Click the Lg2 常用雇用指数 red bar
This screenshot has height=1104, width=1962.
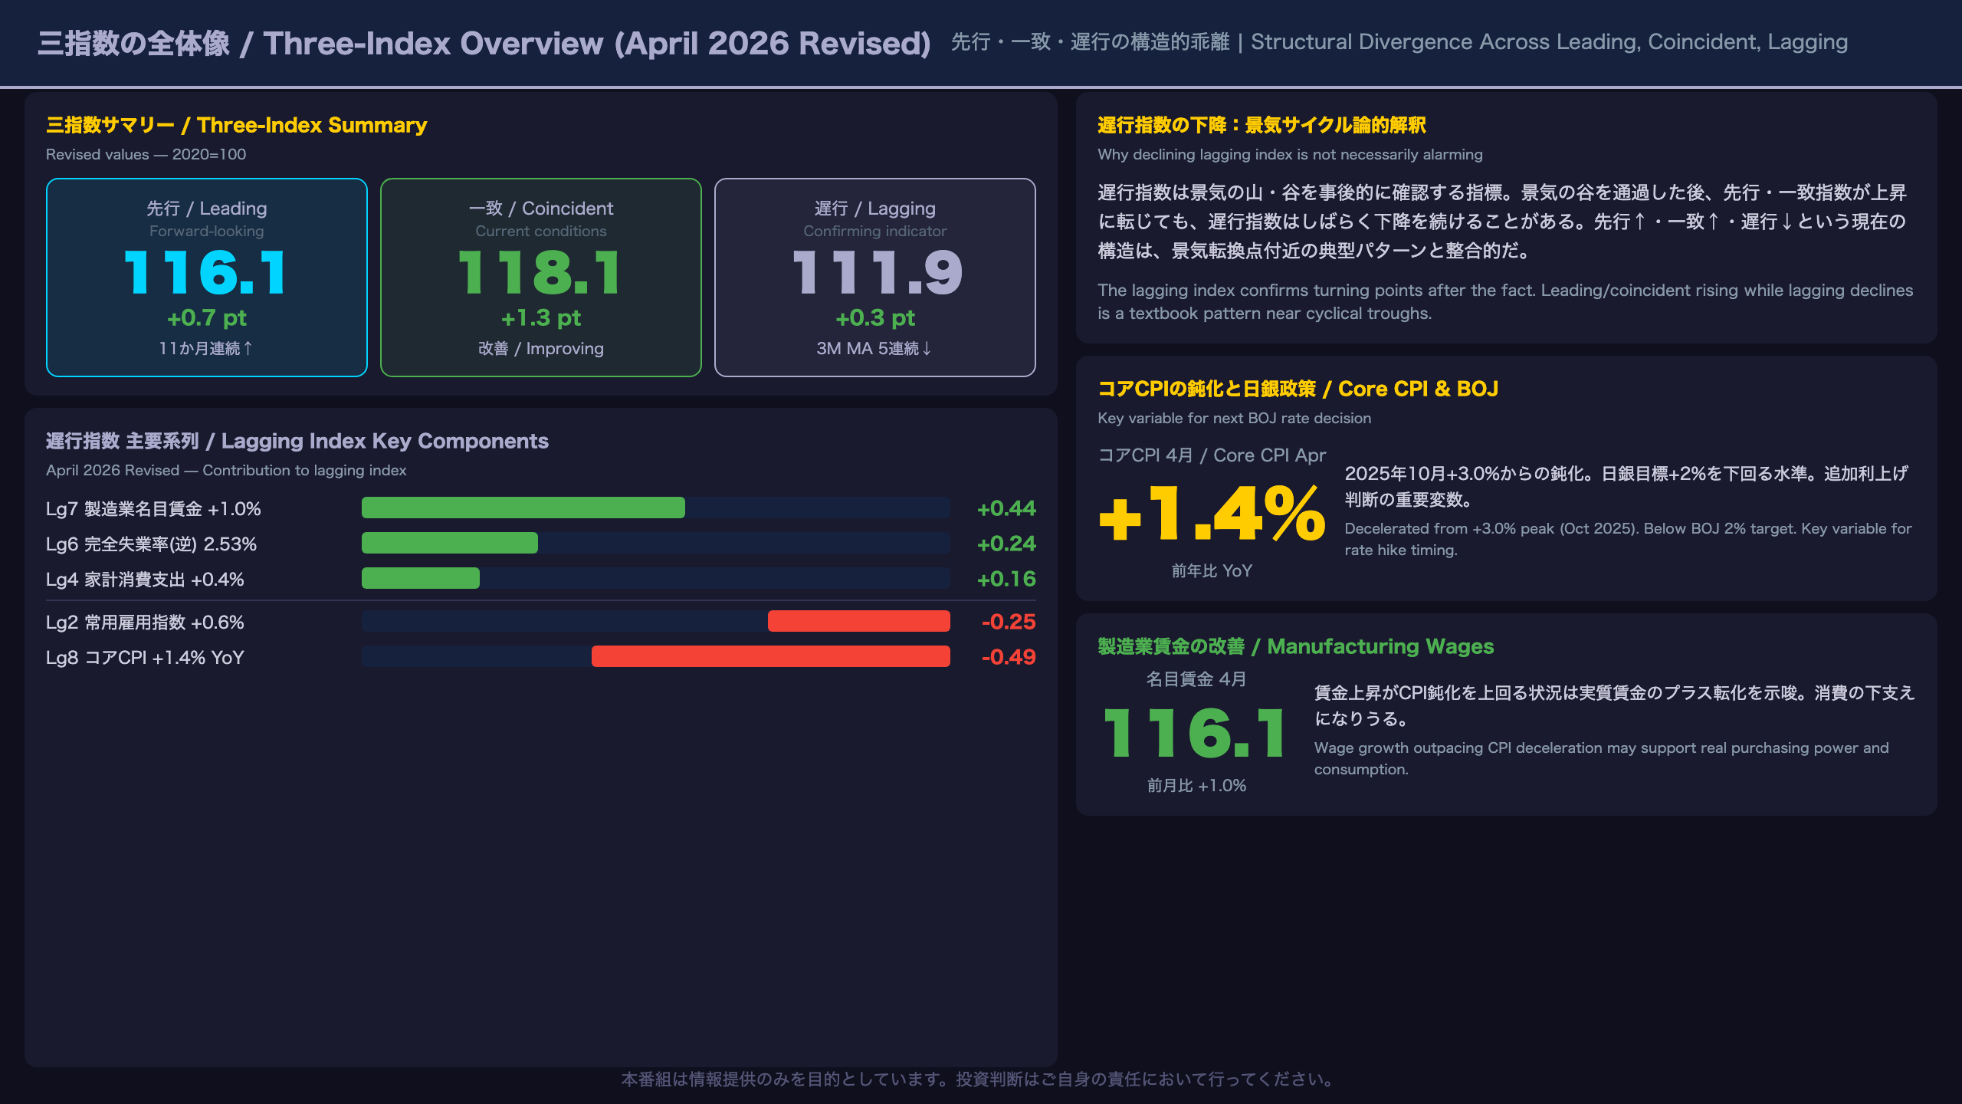859,621
